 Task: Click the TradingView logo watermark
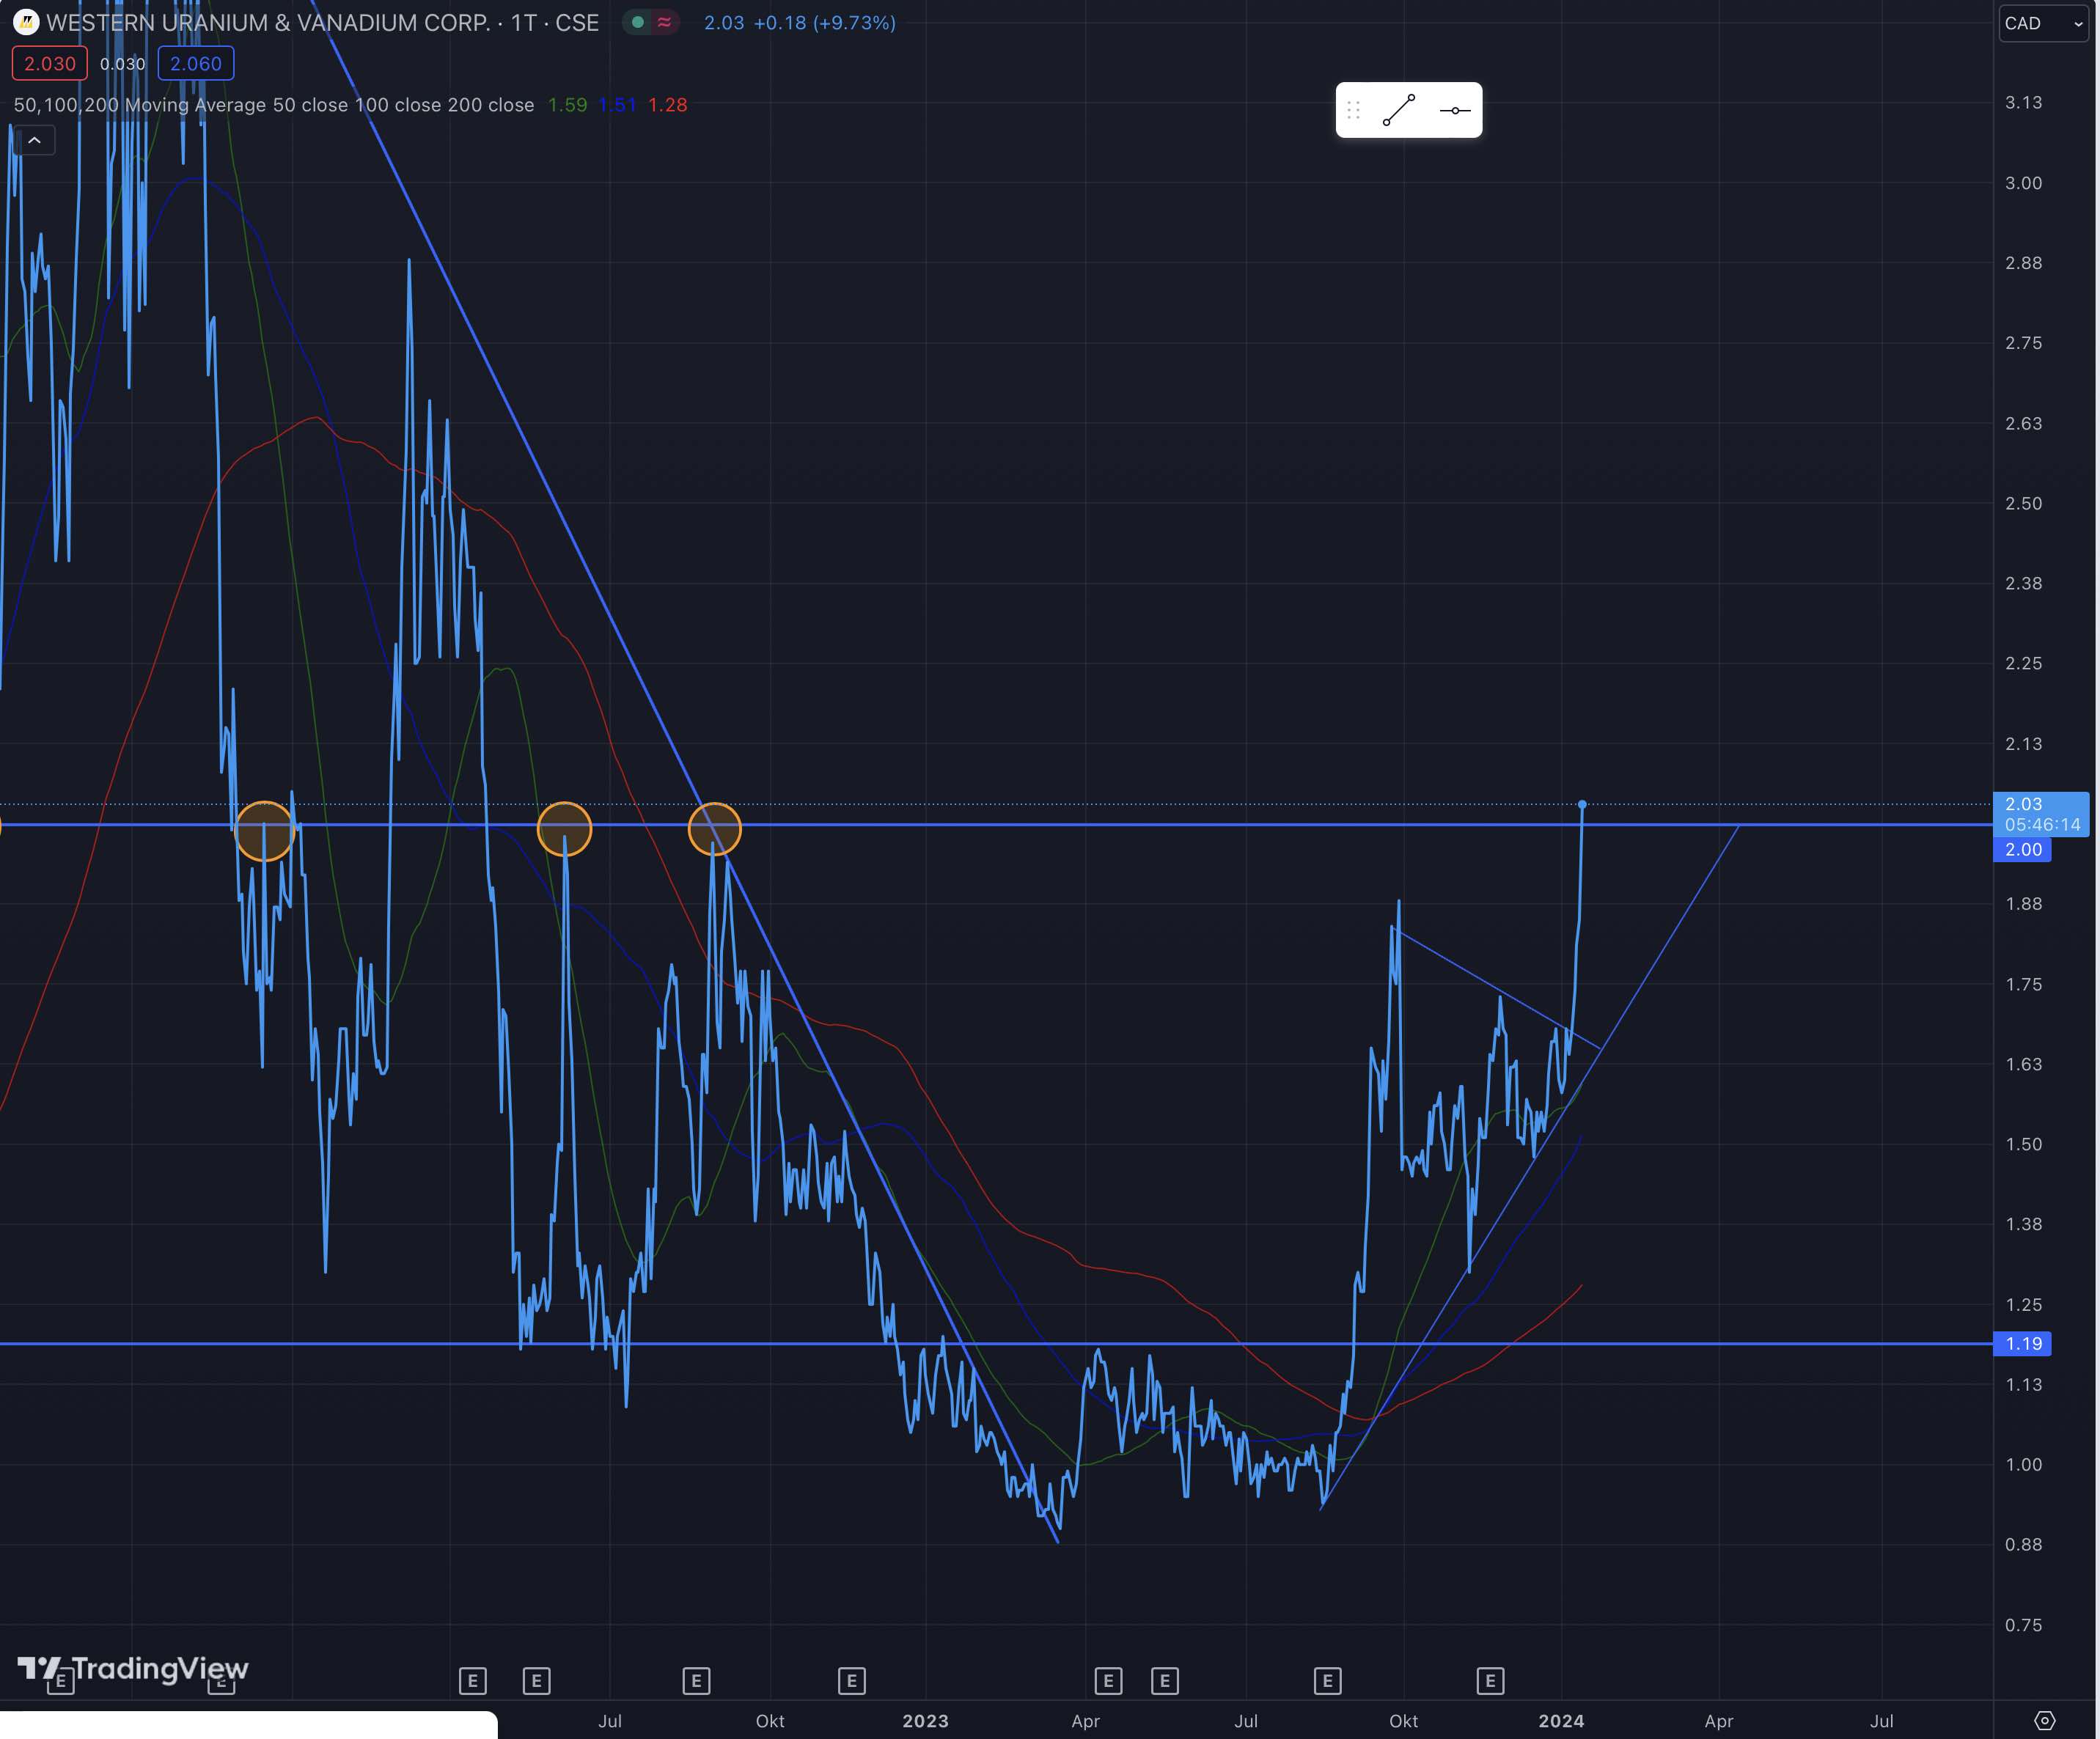(133, 1668)
